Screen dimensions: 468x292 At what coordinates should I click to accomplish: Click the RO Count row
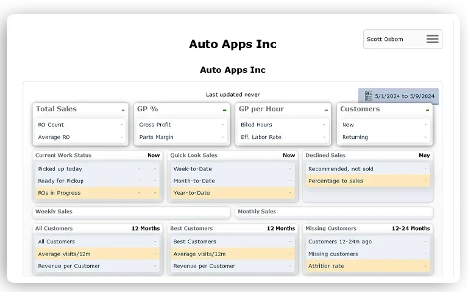tap(80, 125)
